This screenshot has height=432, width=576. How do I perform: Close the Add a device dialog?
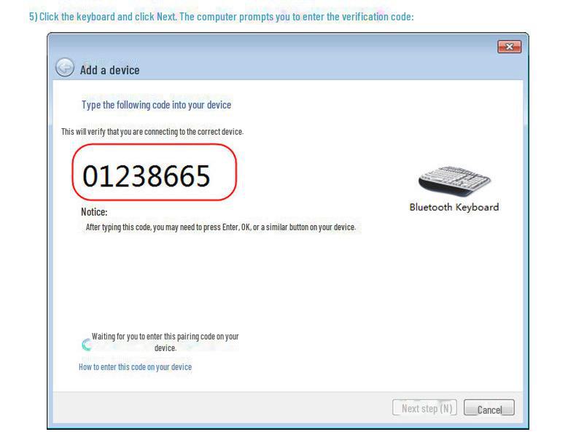point(509,47)
